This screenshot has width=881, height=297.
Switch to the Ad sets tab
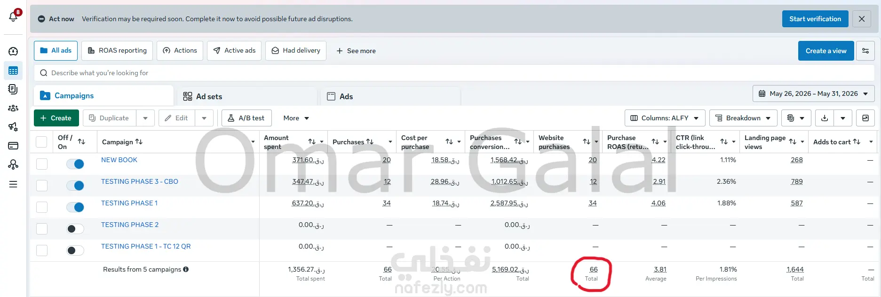pyautogui.click(x=247, y=96)
